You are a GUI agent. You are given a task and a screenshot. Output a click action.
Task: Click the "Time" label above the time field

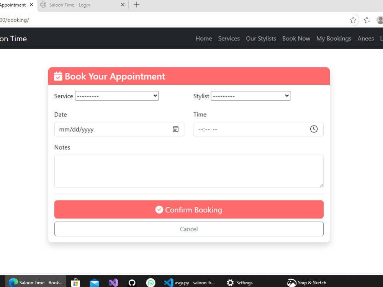tap(200, 115)
